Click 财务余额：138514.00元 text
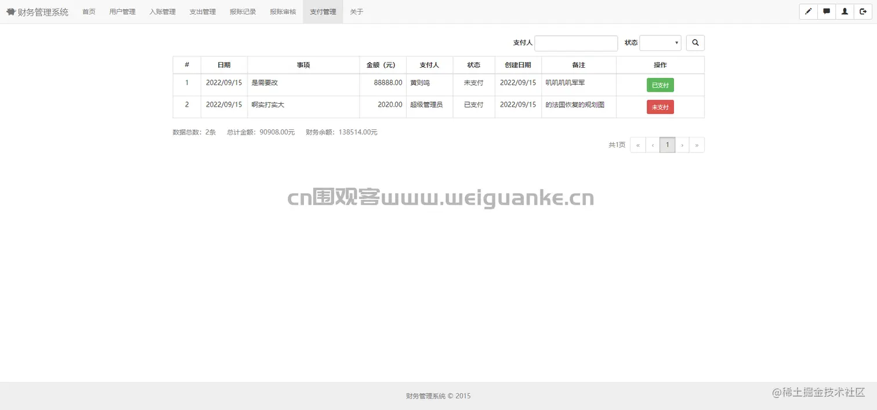Image resolution: width=877 pixels, height=410 pixels. tap(342, 132)
